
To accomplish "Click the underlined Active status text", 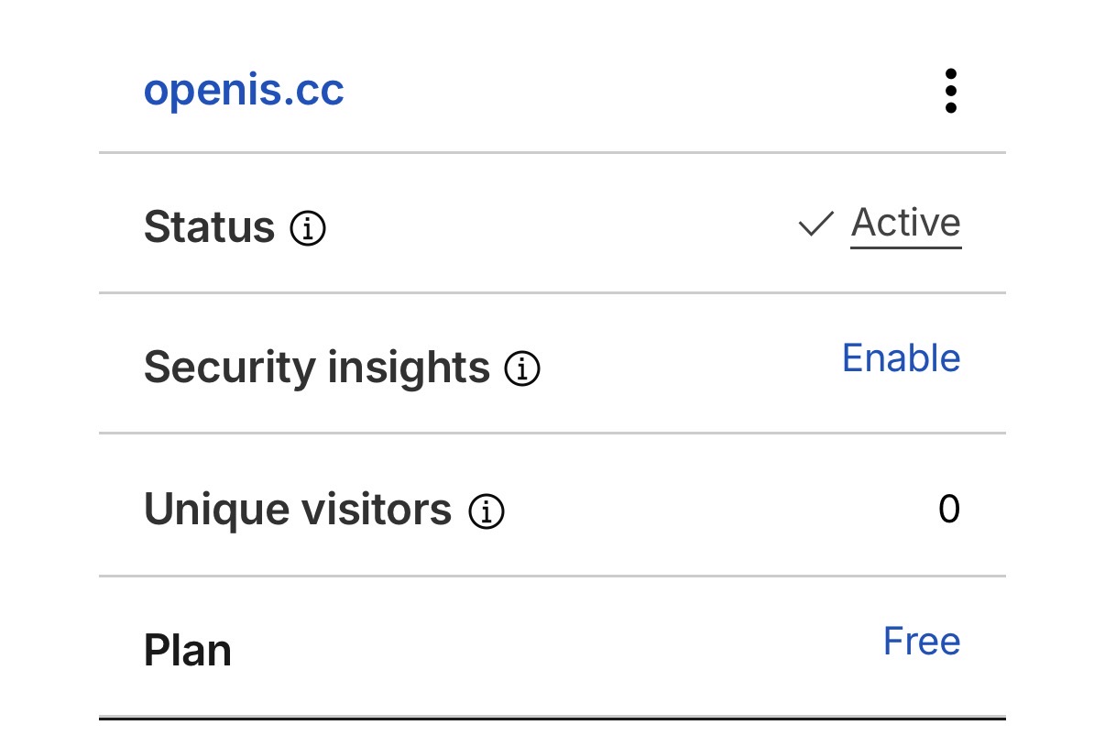I will tap(905, 224).
